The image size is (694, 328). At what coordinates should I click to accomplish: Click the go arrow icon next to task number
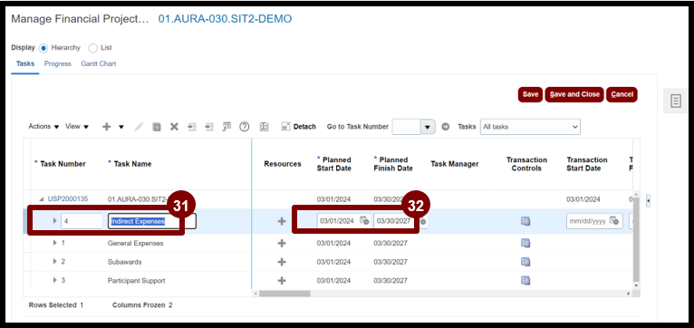pyautogui.click(x=445, y=127)
